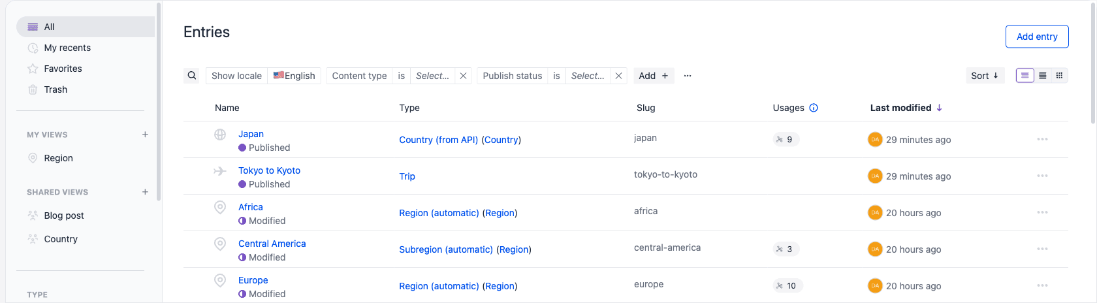
Task: Open row actions menu for Tokyo to Kyoto
Action: point(1042,176)
